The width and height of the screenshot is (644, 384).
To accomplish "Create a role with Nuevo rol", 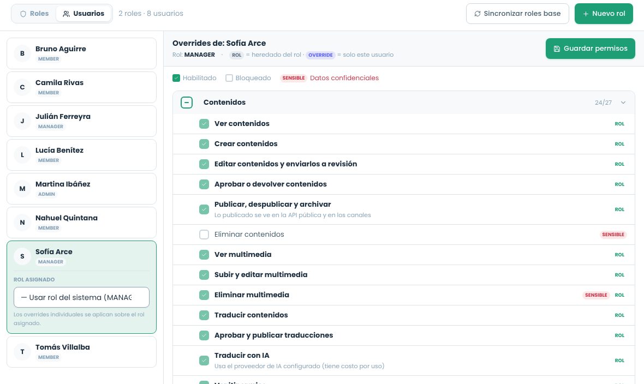I will click(603, 14).
